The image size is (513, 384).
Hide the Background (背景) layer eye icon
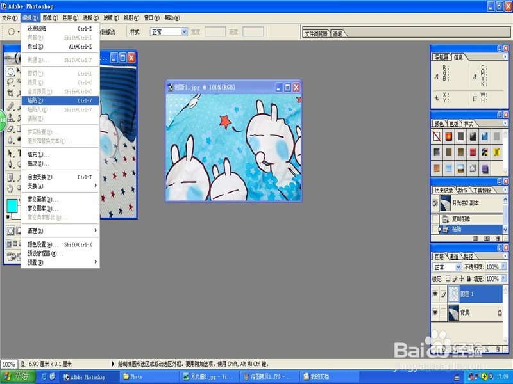pyautogui.click(x=435, y=312)
